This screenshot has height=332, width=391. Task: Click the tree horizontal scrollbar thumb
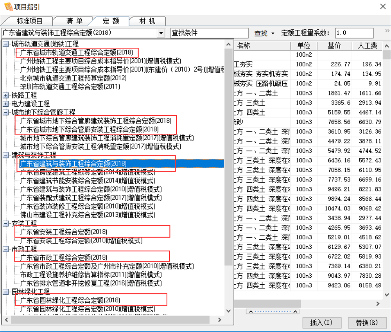110,319
